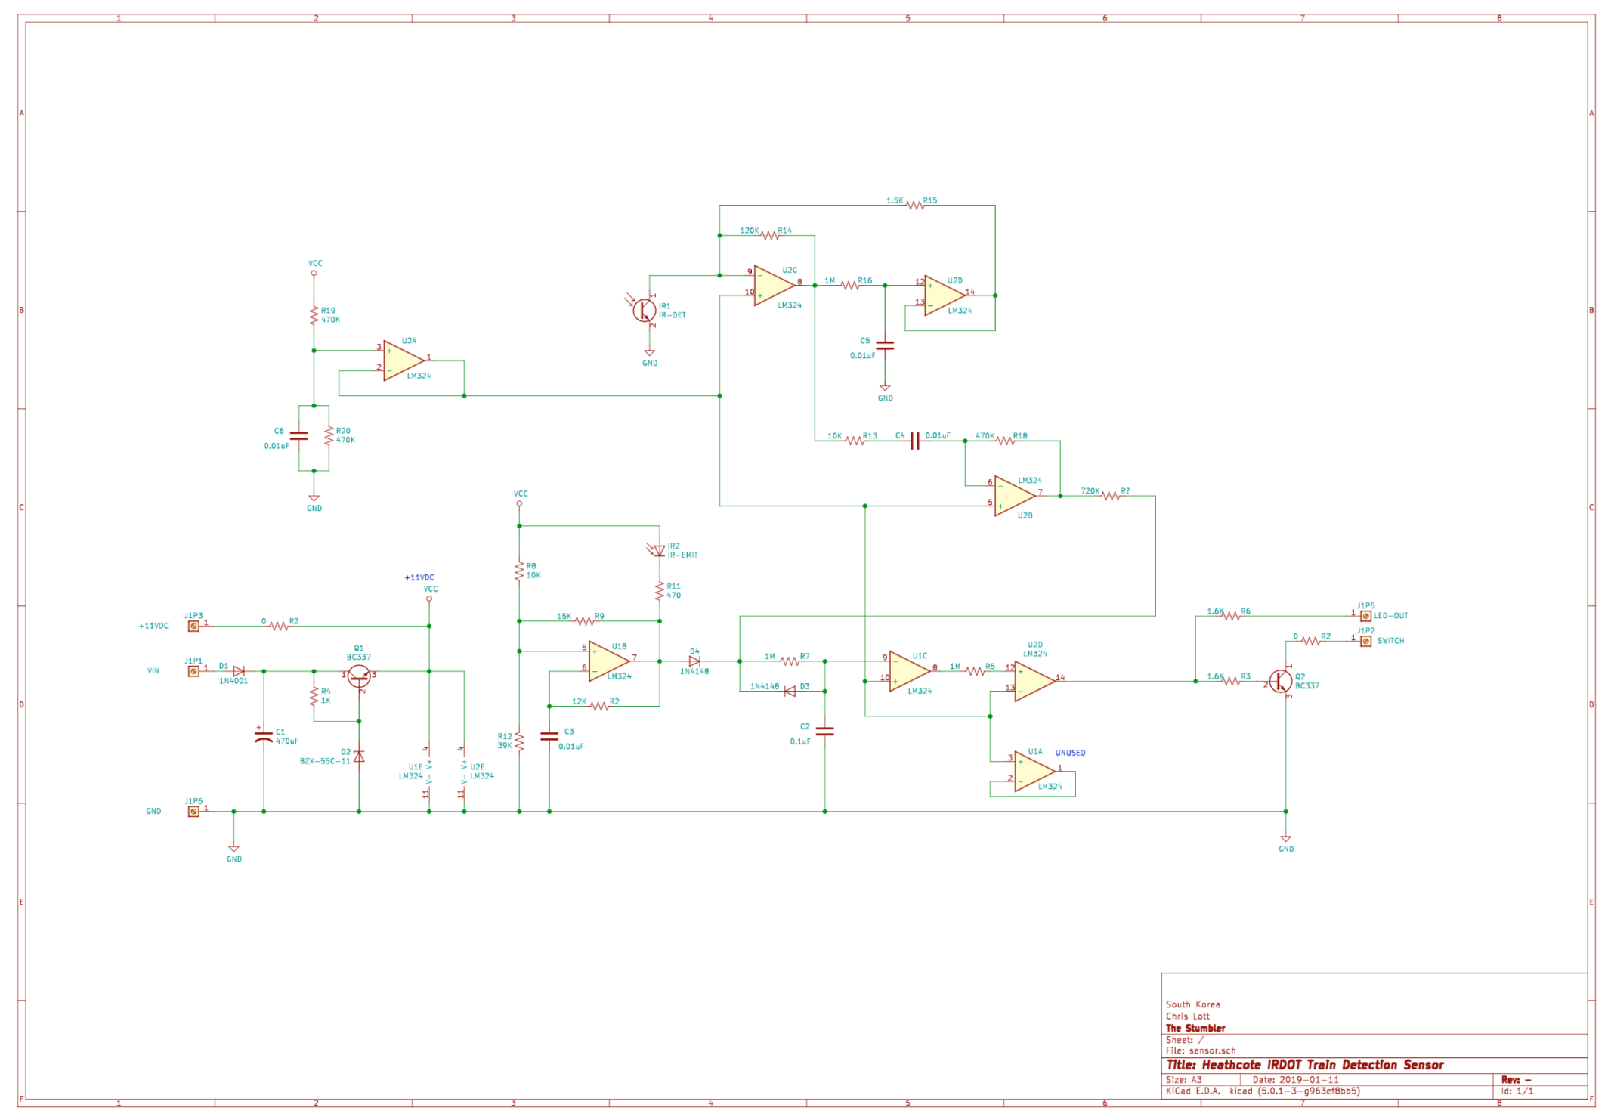Click the D1 1N4001 diode symbol

(239, 671)
